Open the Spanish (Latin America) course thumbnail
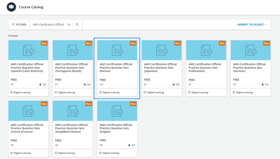The image size is (280, 159). click(28, 50)
